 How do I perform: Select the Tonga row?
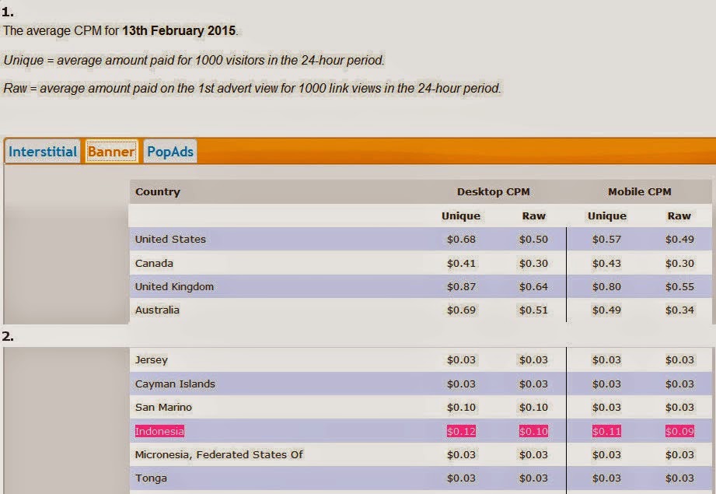pos(149,478)
